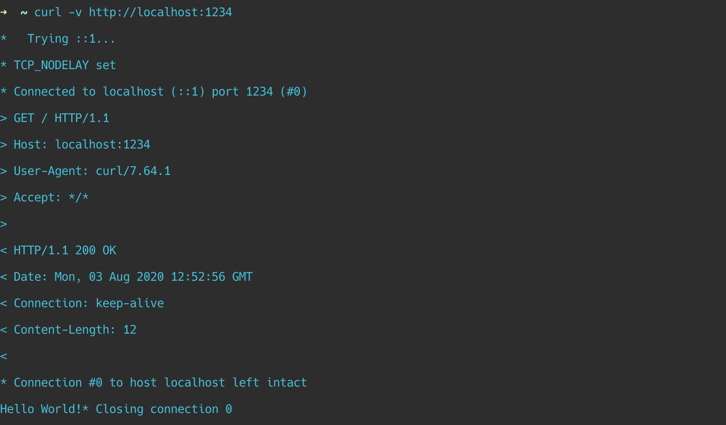
Task: Click the "Connected to localhost" line
Action: click(x=160, y=92)
